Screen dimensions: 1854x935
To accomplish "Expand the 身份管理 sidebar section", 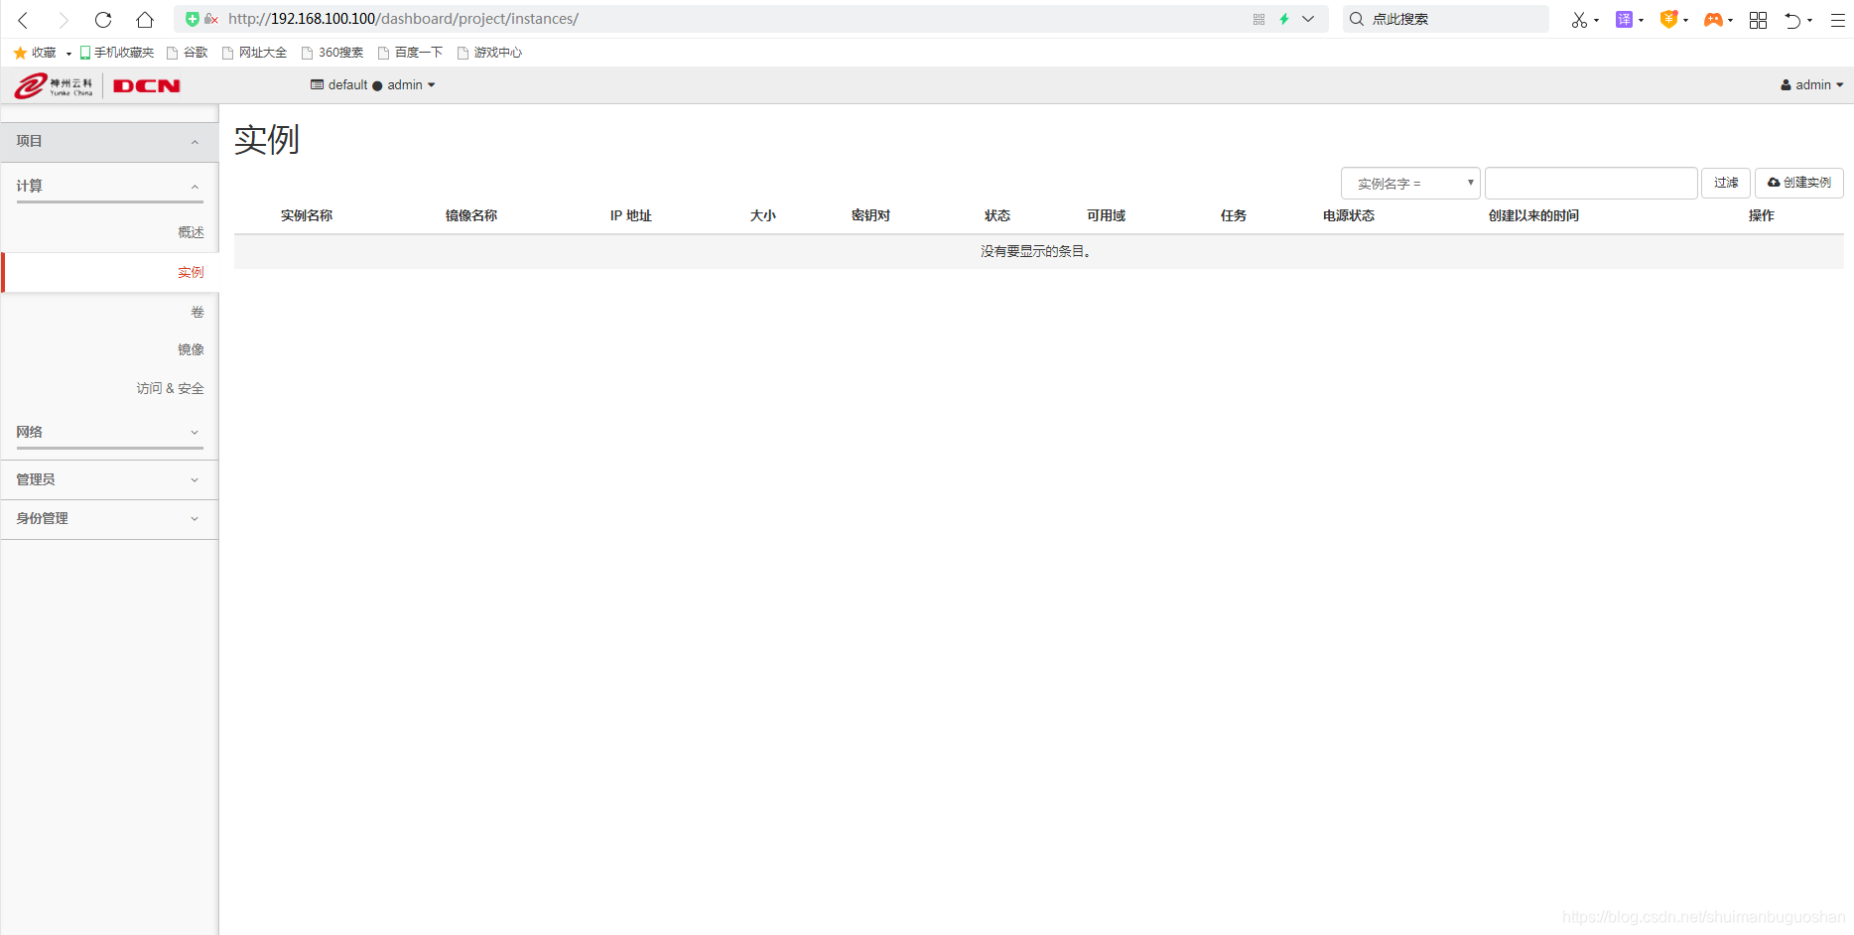I will [x=109, y=519].
